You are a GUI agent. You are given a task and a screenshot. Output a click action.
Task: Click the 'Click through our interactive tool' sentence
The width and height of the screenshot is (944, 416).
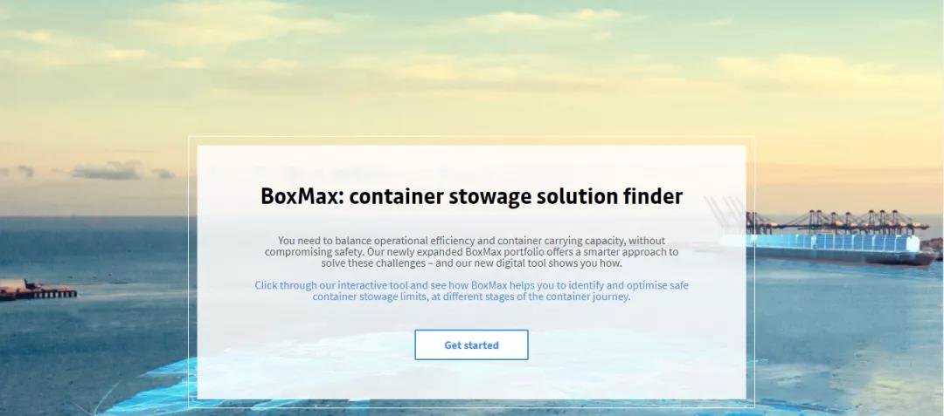(x=471, y=285)
